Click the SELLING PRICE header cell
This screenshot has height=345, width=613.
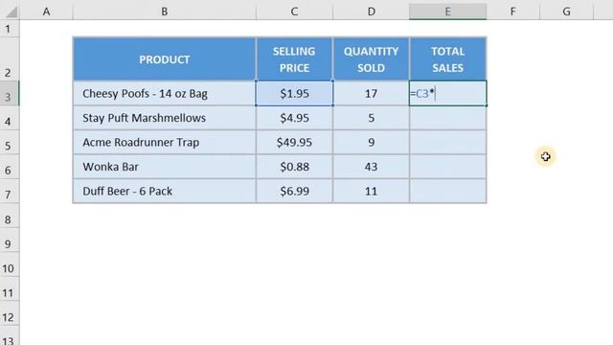[x=294, y=59]
